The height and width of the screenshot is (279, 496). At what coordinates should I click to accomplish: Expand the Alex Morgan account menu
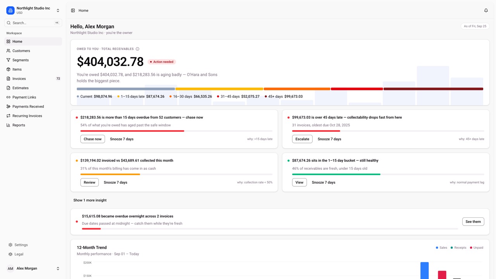click(x=33, y=269)
